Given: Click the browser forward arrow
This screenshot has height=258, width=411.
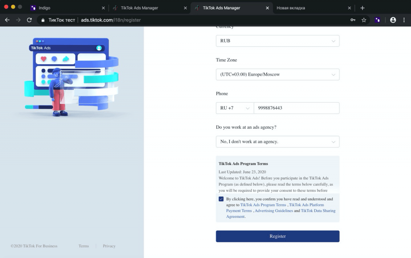Looking at the screenshot, I should pyautogui.click(x=18, y=20).
